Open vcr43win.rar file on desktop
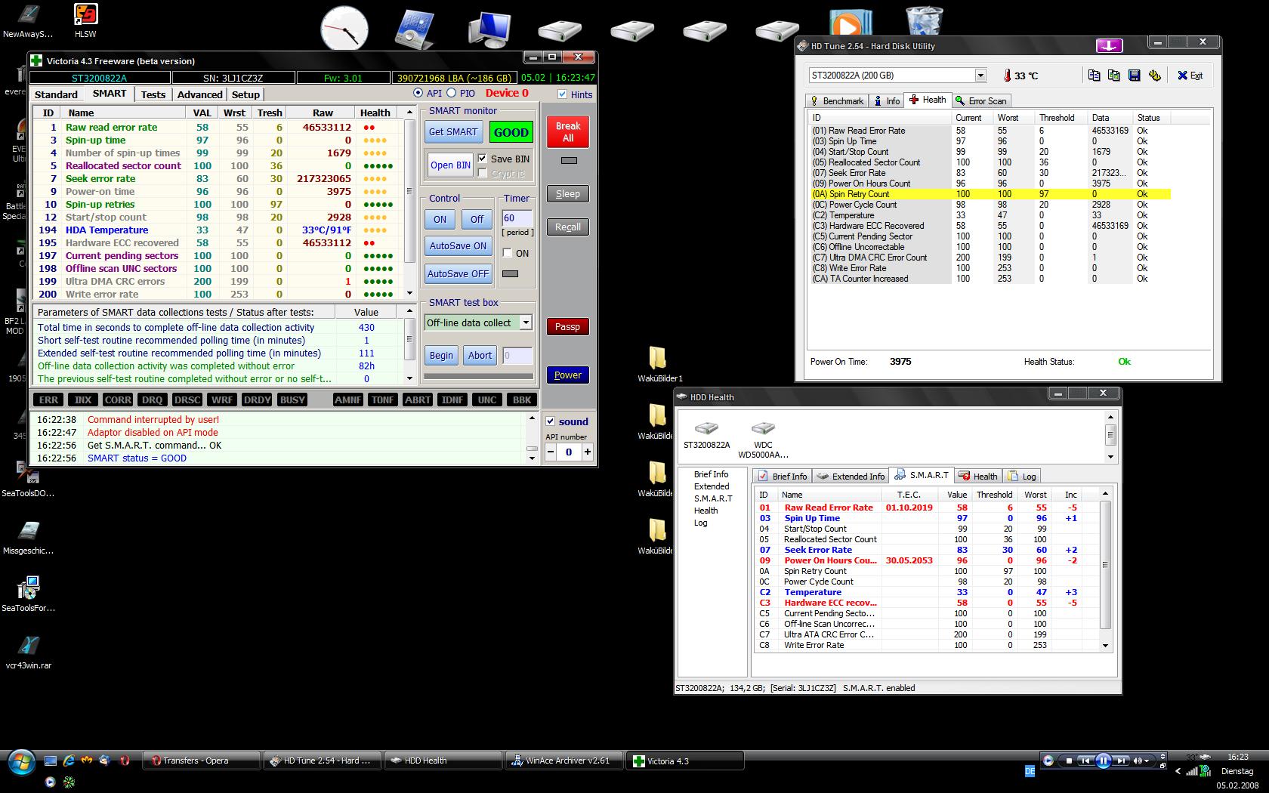Screen dimensions: 1269x793 tap(29, 652)
